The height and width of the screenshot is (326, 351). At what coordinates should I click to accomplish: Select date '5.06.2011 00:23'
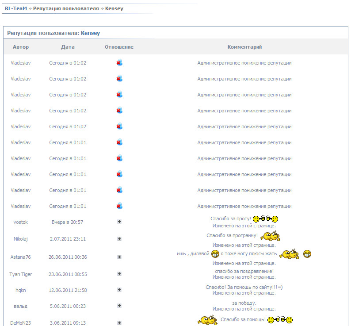[x=68, y=306]
